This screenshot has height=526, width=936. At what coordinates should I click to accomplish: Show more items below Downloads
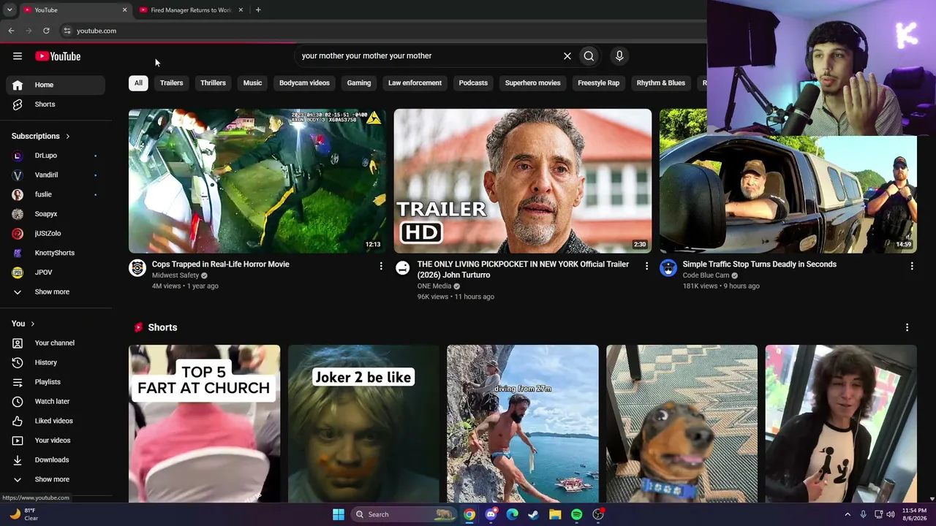point(56,479)
